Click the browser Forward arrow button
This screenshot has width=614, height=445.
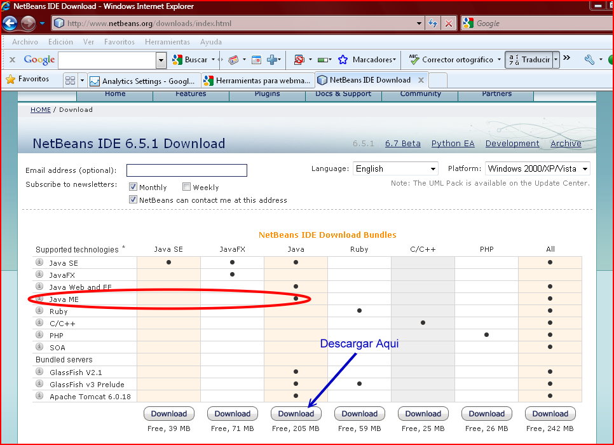pos(28,23)
